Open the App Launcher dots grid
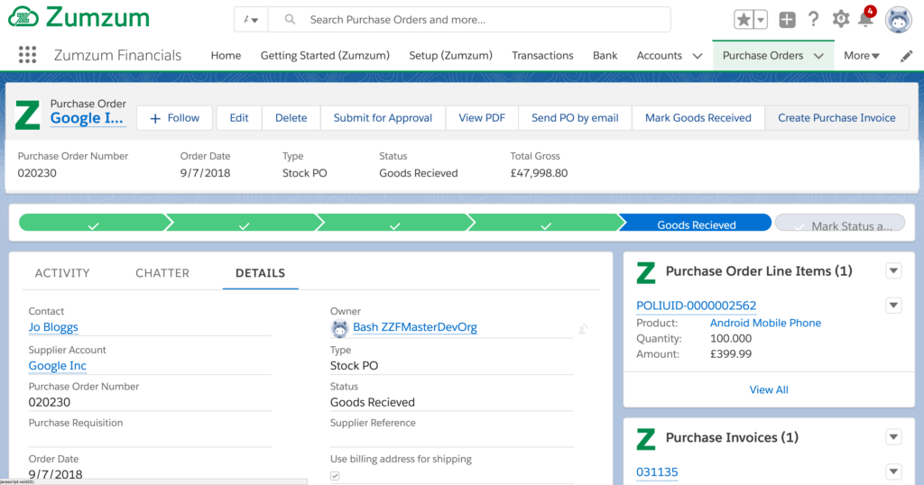Viewport: 924px width, 485px height. click(27, 55)
